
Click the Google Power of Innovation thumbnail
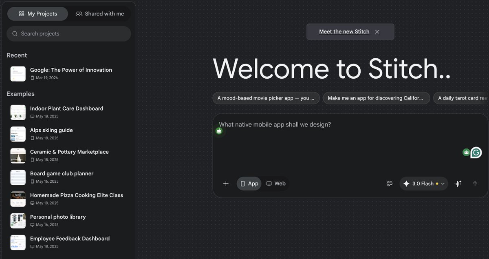click(x=18, y=74)
